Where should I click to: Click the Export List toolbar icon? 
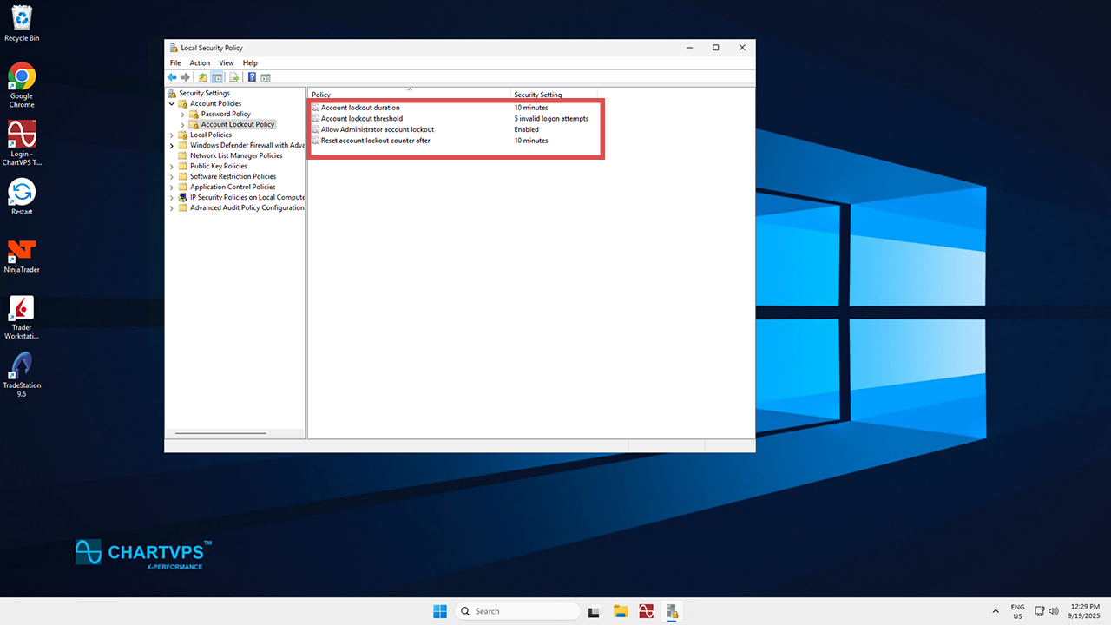[x=233, y=77]
